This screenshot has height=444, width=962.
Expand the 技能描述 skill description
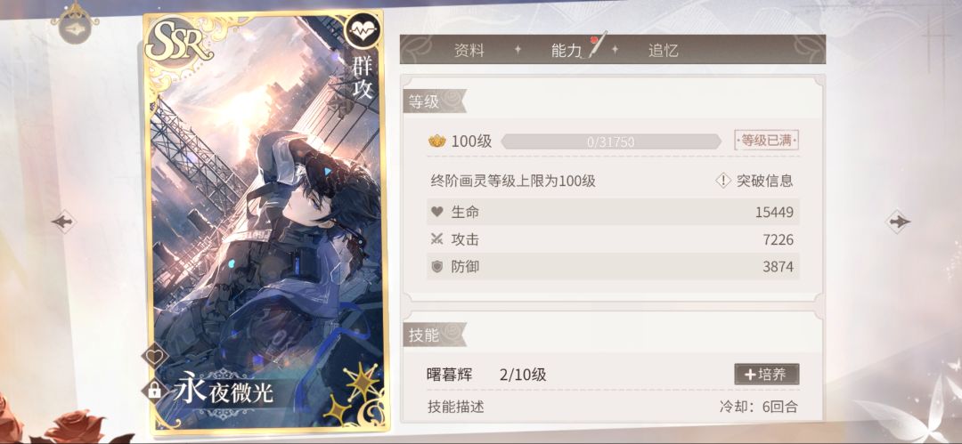(456, 407)
